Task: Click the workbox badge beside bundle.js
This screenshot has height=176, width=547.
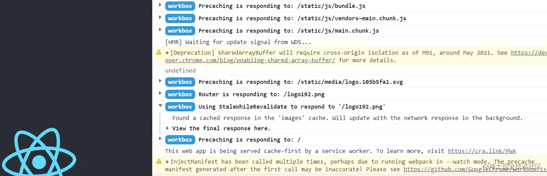Action: (x=180, y=6)
